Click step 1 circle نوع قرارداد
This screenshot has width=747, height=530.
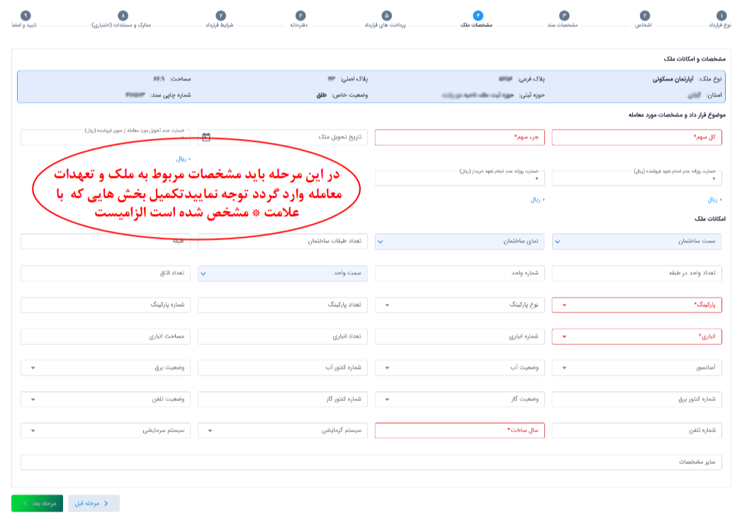pyautogui.click(x=721, y=16)
